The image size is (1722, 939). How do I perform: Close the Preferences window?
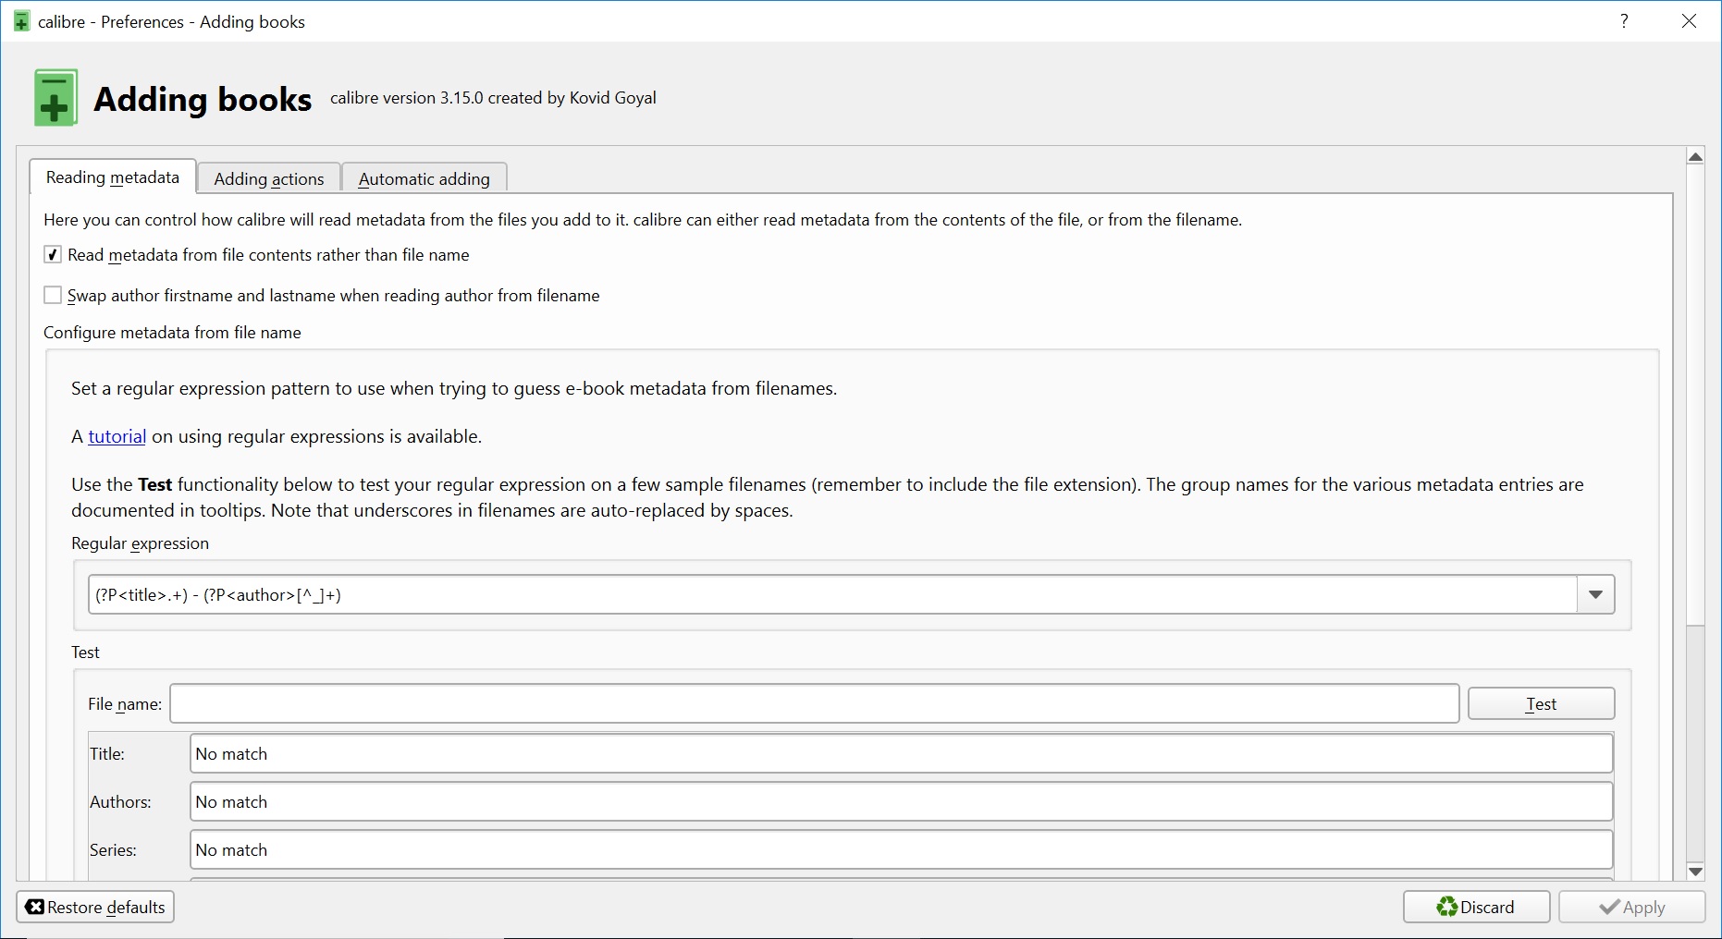point(1689,21)
